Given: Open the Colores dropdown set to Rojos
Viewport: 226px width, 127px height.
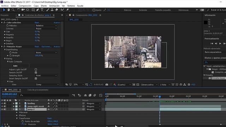Looking at the screenshot, I should [x=46, y=29].
